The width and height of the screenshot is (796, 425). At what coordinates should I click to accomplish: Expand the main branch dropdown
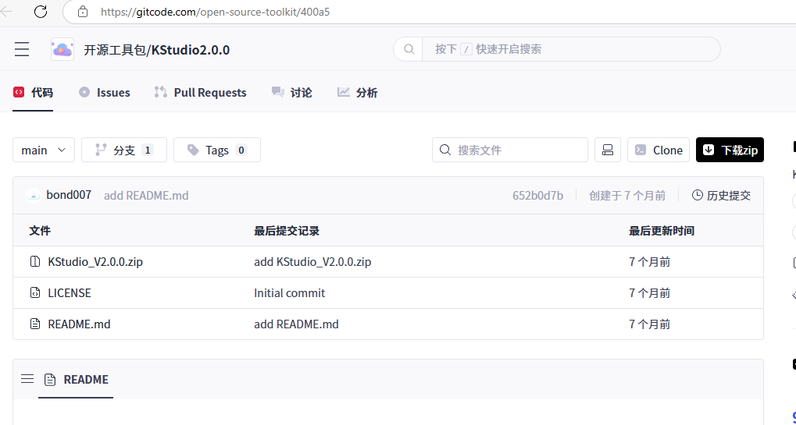click(44, 150)
